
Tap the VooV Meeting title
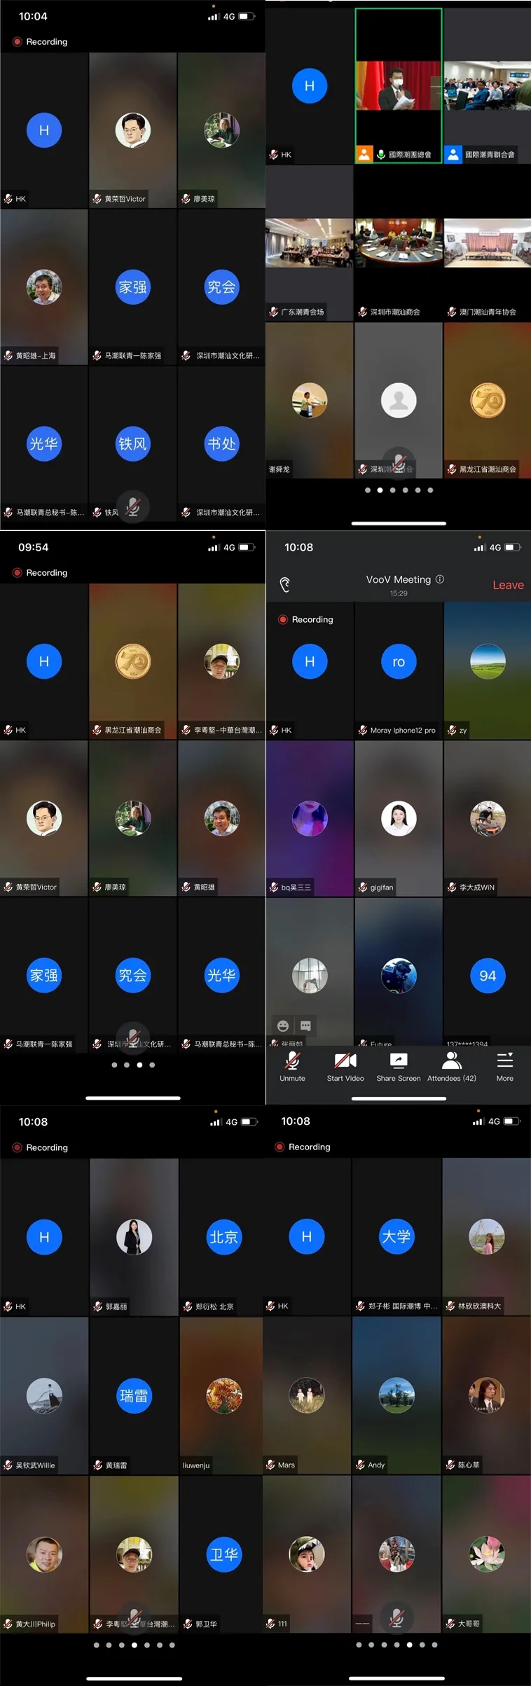point(398,579)
